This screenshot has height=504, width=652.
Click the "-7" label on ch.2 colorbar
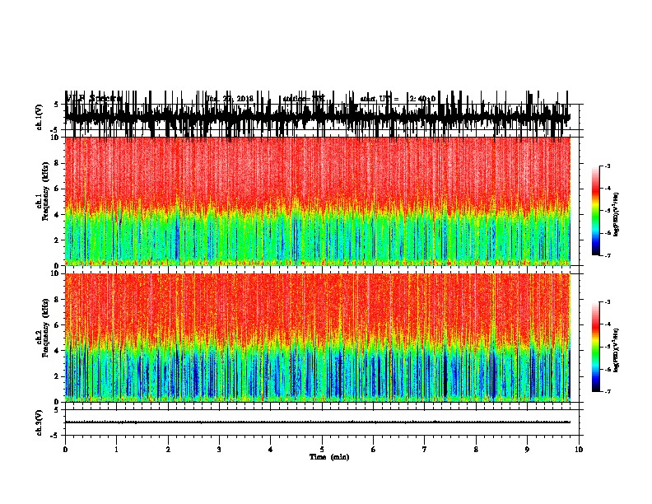[607, 392]
